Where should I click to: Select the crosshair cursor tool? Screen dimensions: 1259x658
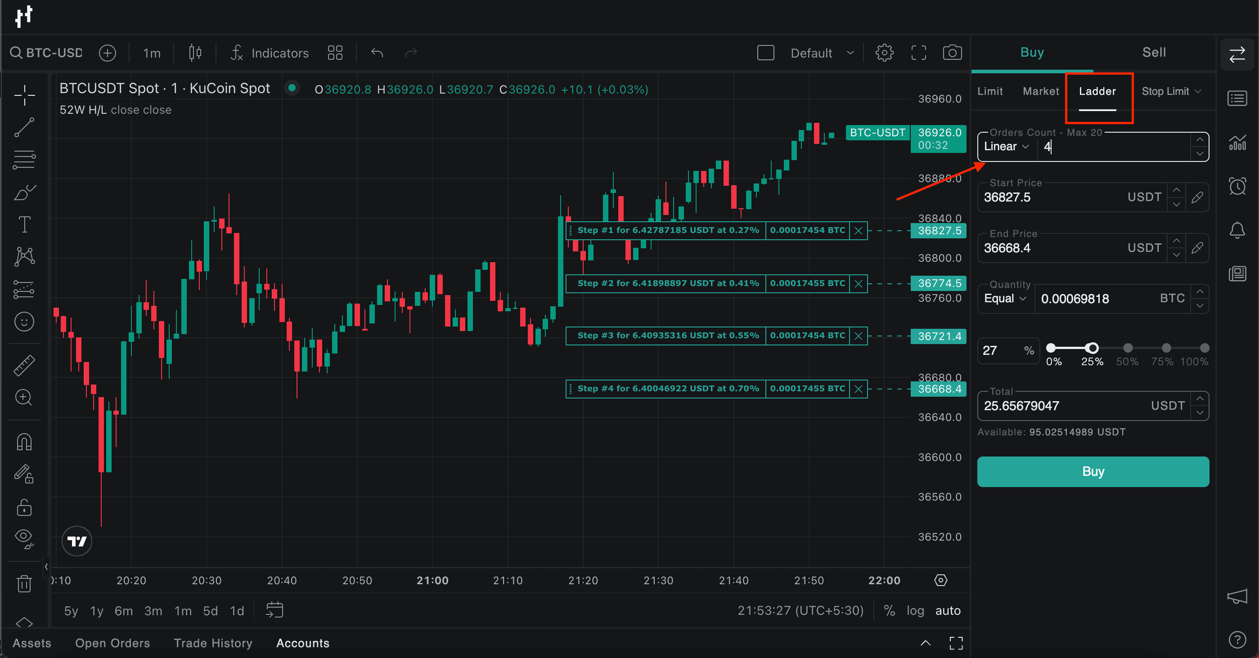click(24, 95)
